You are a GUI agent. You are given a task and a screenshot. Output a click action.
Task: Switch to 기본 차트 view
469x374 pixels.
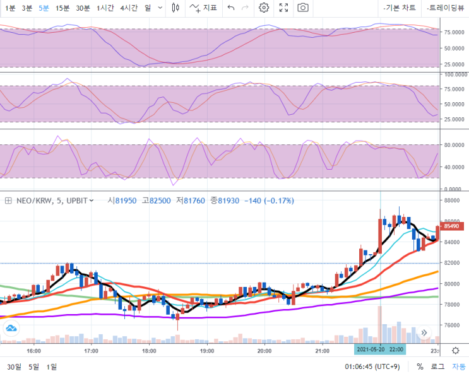coord(400,8)
